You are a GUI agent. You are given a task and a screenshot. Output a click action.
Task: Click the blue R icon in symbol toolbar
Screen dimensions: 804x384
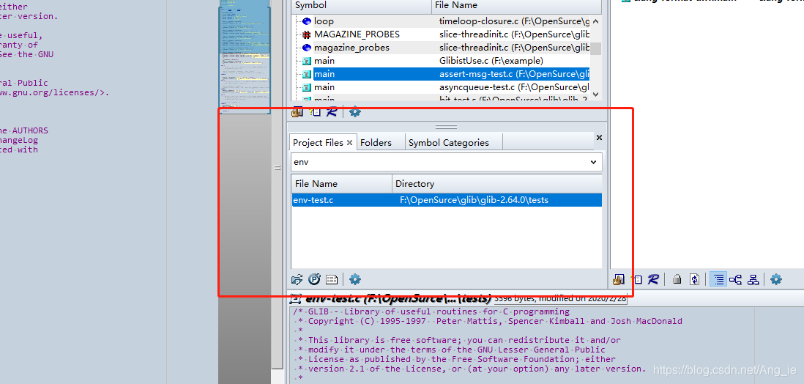[x=332, y=112]
